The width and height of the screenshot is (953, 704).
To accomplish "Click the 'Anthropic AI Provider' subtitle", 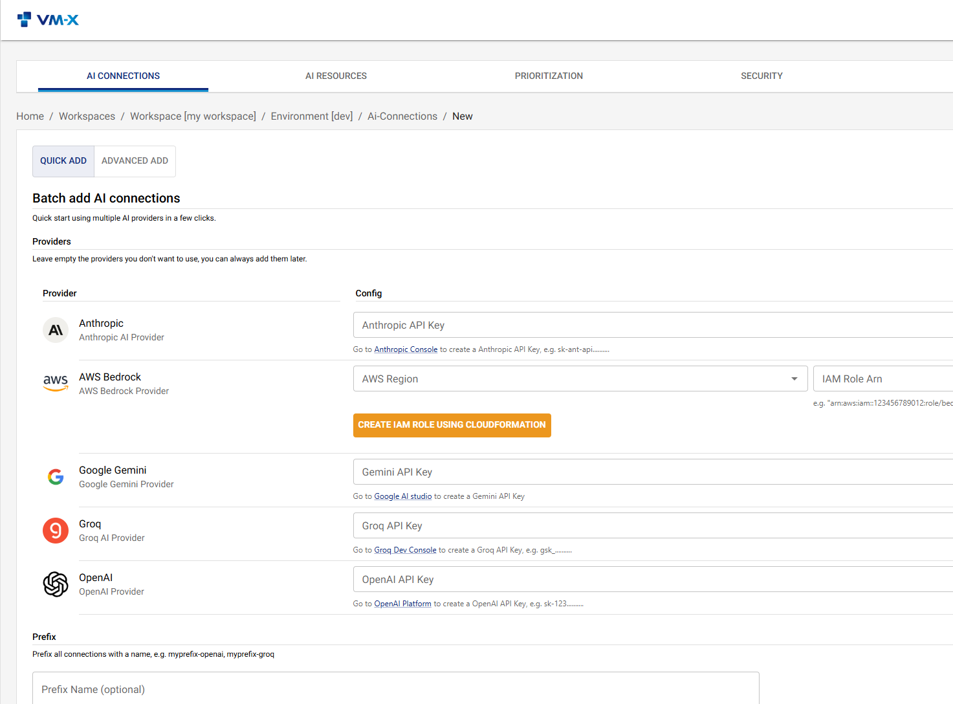I will (x=122, y=337).
